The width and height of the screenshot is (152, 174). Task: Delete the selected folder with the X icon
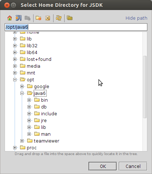point(48,18)
